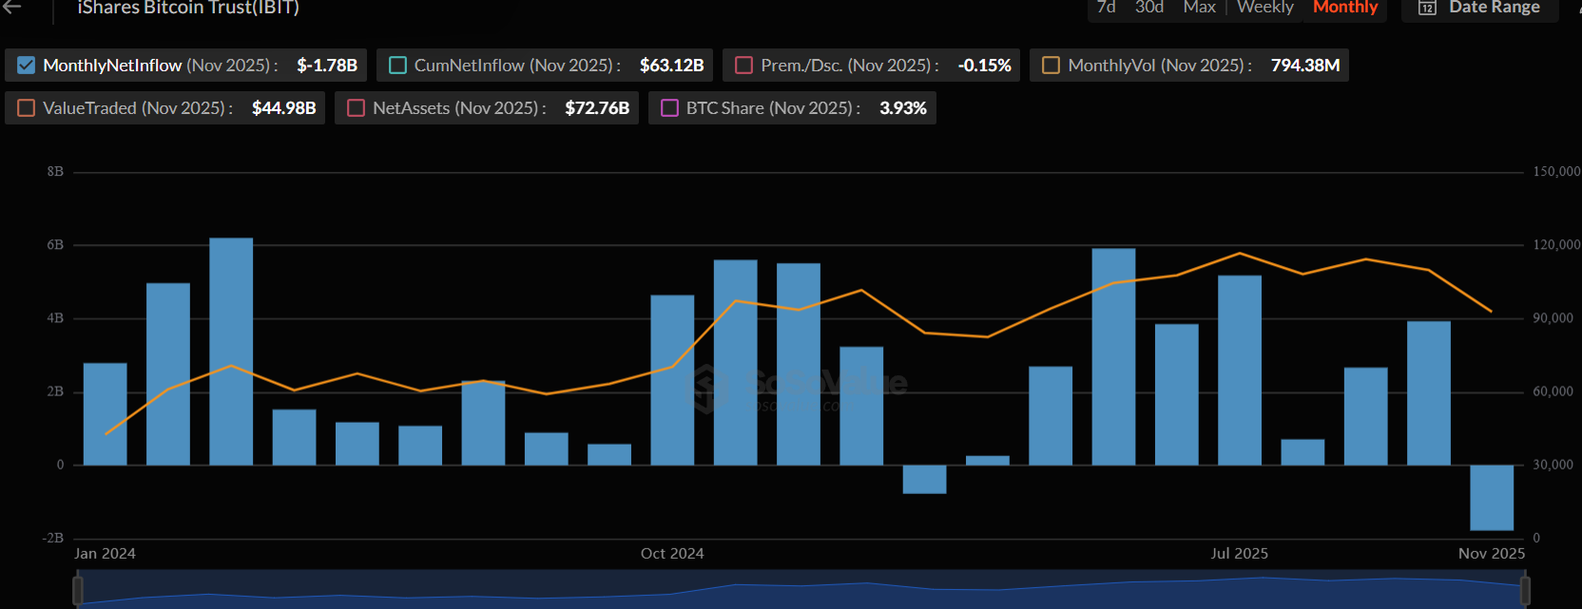
Task: Open the Date Range picker
Action: point(1493,8)
